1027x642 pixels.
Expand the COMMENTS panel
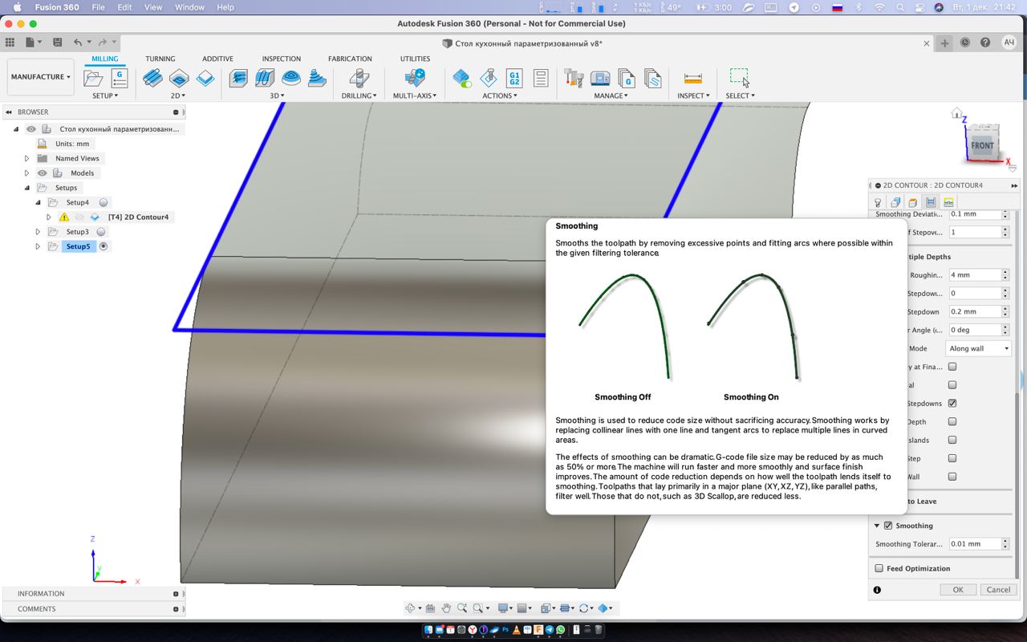tap(176, 609)
